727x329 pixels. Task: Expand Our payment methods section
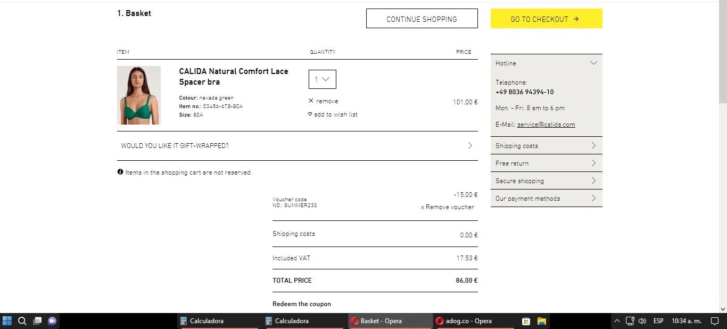547,199
